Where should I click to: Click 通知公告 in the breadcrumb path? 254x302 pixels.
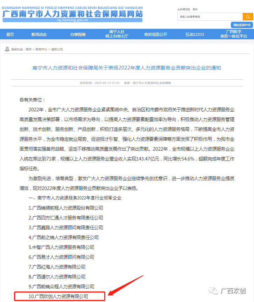(57, 50)
